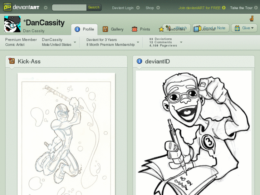Expand the DanCassity Male/United States details arrow
The height and width of the screenshot is (195, 260).
point(75,42)
